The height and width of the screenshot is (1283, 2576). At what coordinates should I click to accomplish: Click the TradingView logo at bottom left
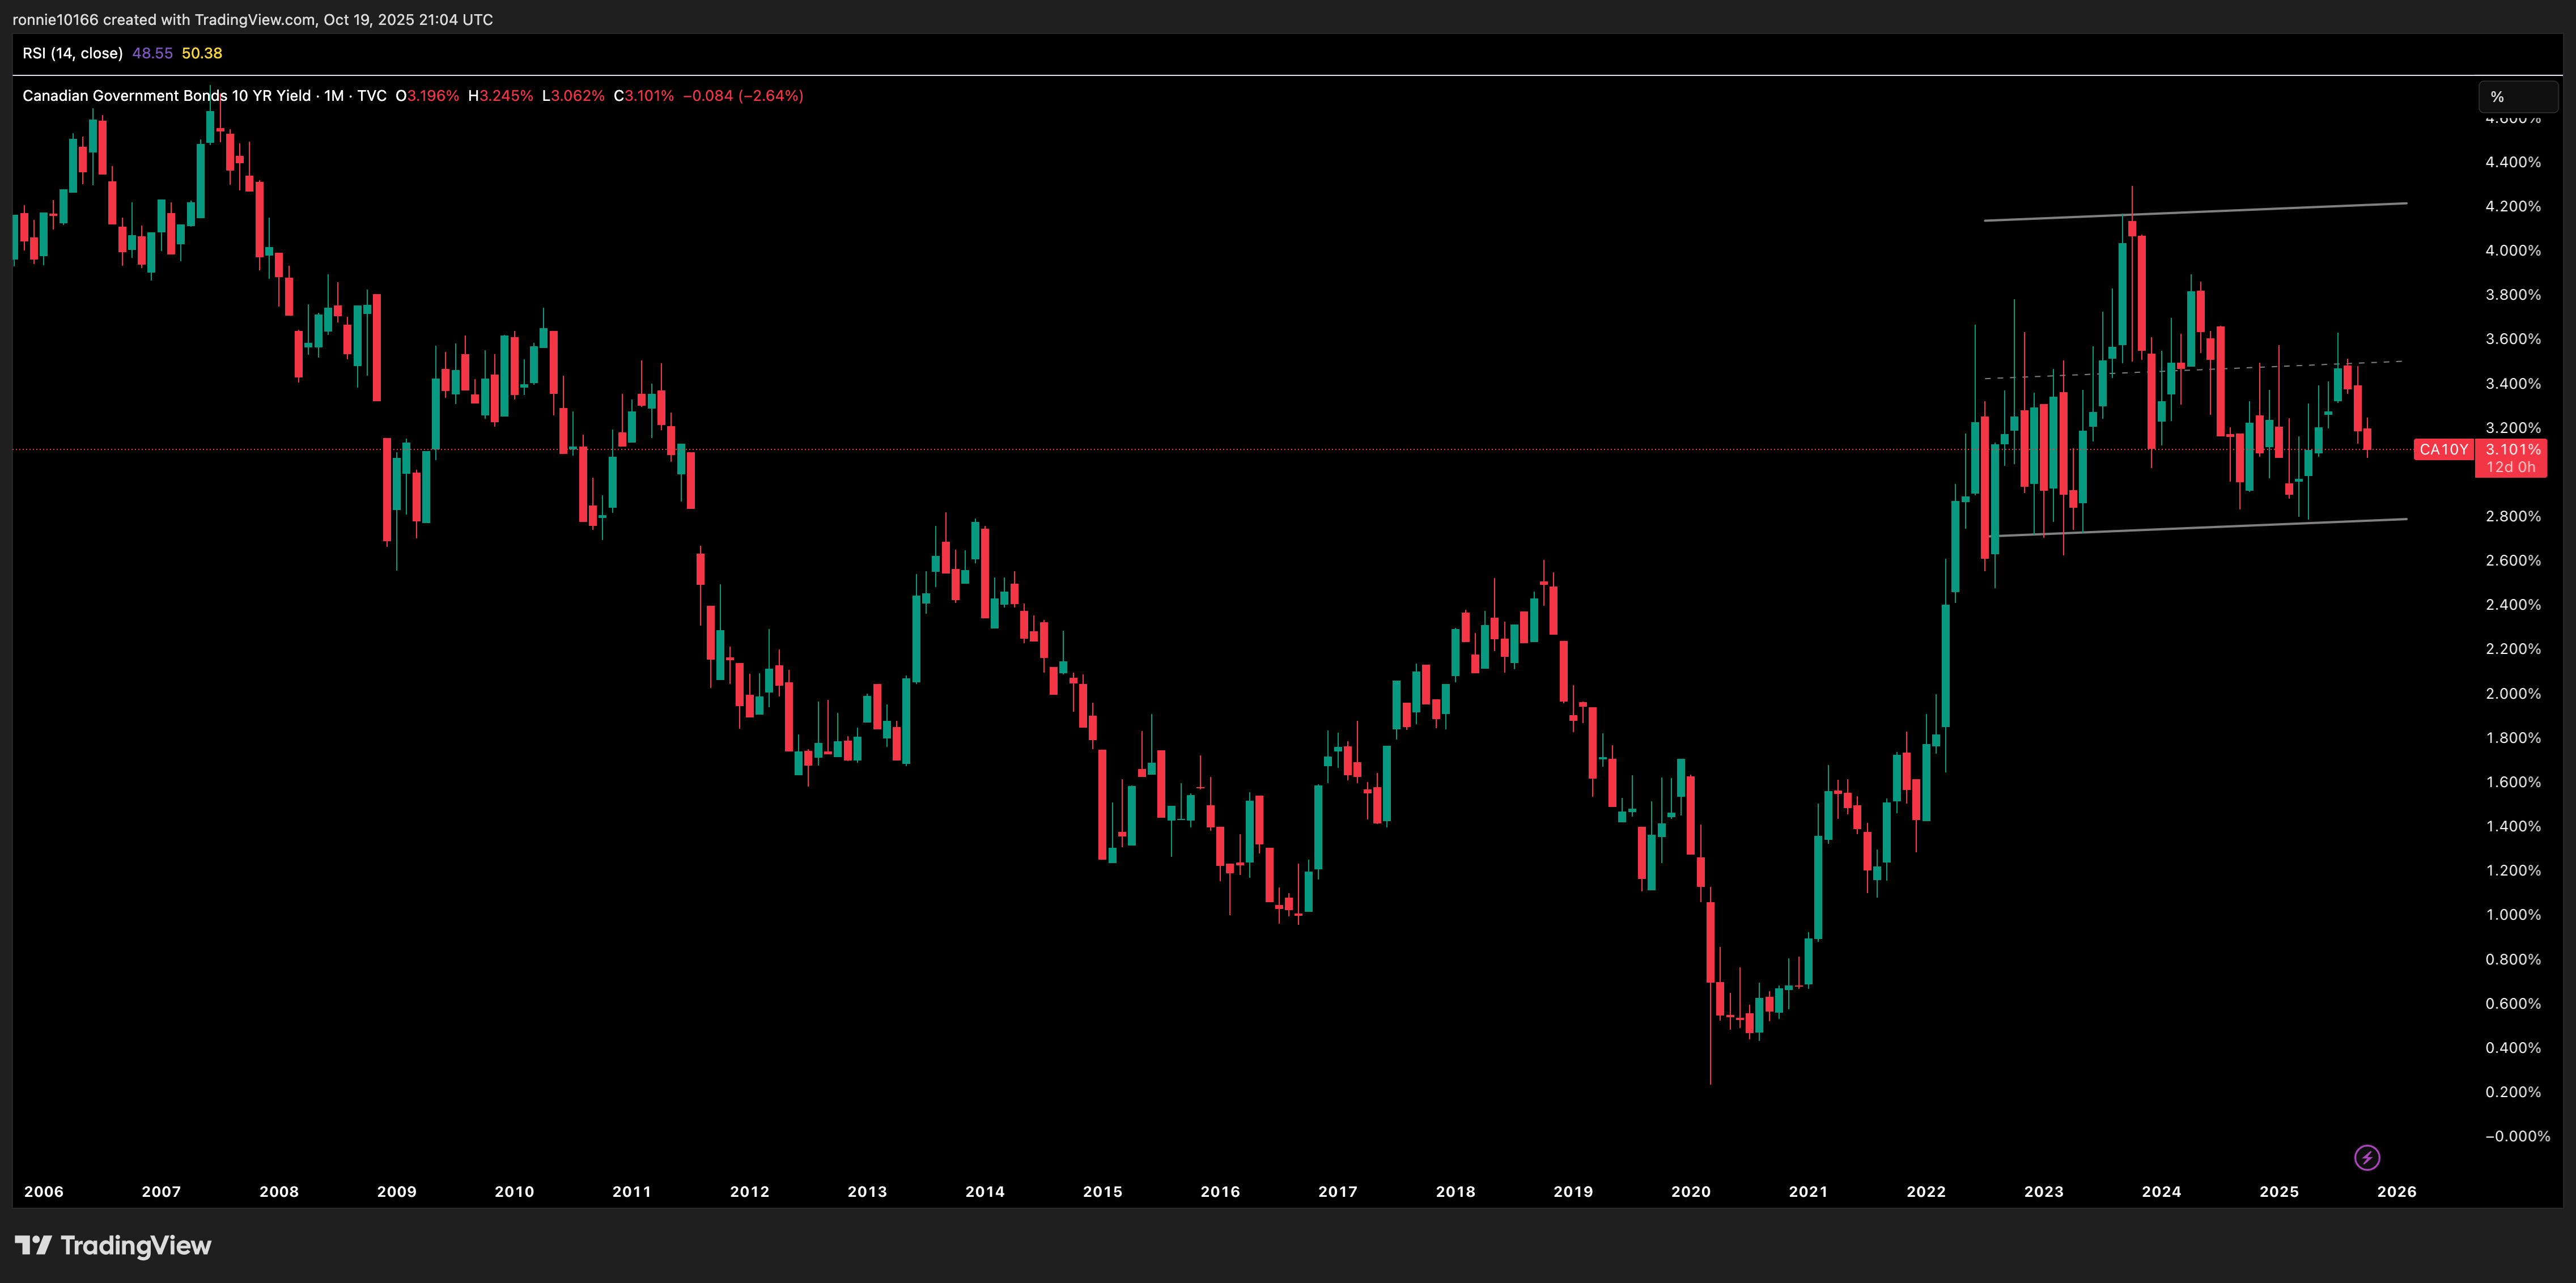pos(113,1245)
